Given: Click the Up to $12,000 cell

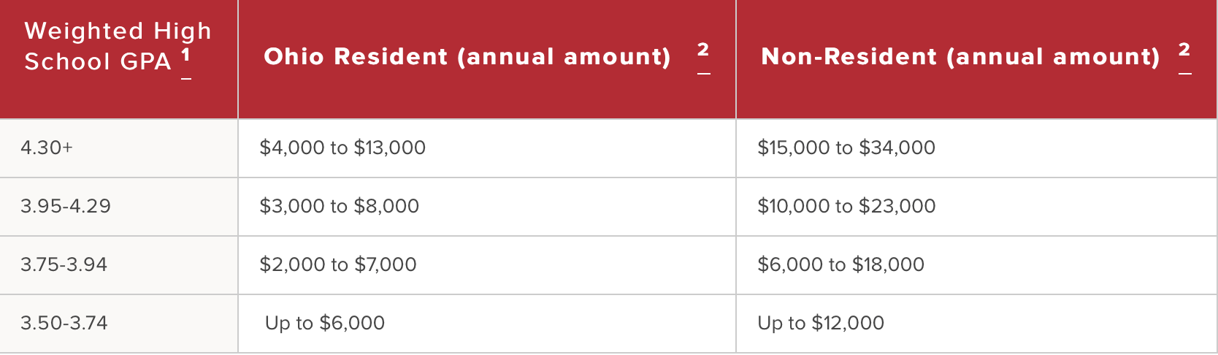Looking at the screenshot, I should click(x=977, y=324).
